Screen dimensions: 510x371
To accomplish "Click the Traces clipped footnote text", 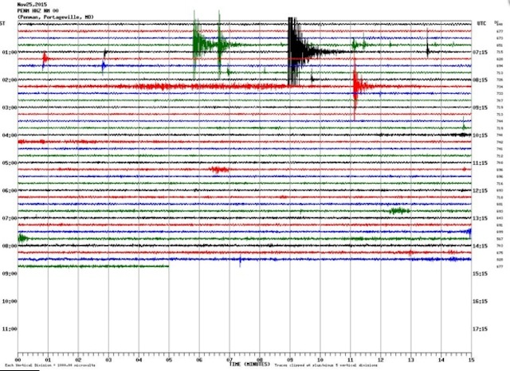I will tap(326, 365).
